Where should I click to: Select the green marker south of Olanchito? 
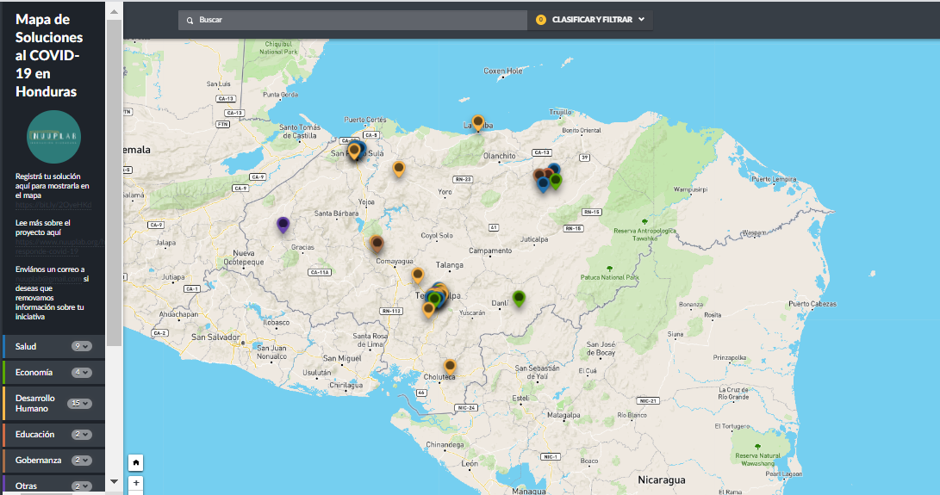tap(556, 181)
